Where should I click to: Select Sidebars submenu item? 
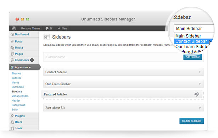click(x=17, y=92)
